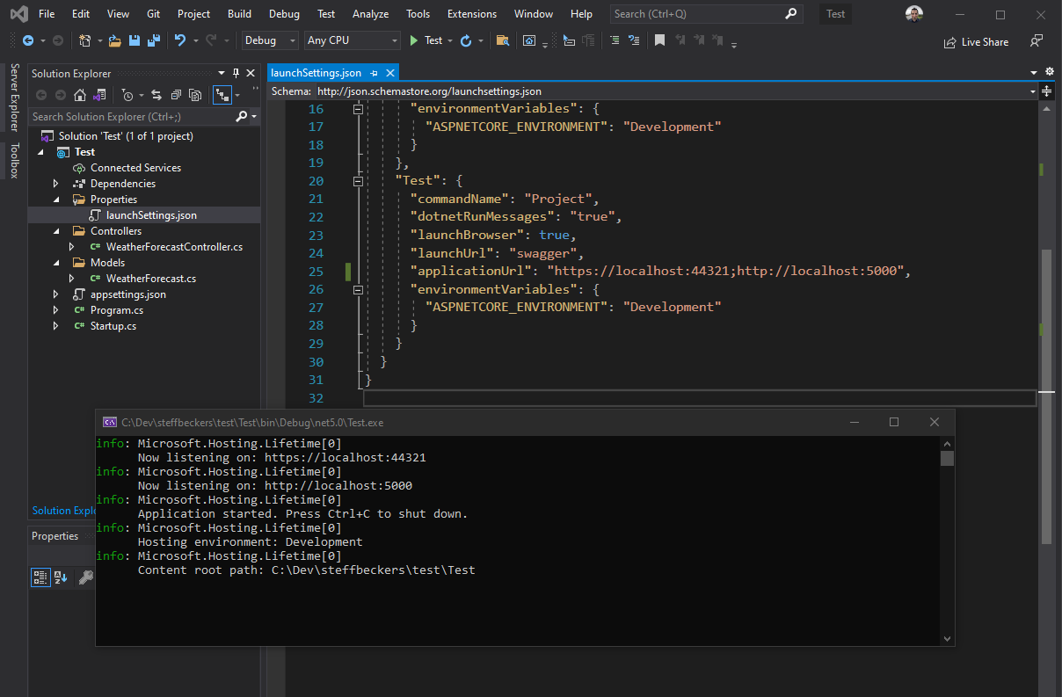This screenshot has width=1062, height=697.
Task: Click the console window vertical scrollbar thumb
Action: coord(947,458)
